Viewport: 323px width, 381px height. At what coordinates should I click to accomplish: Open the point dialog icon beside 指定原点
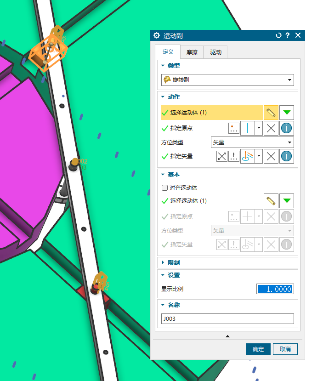[x=234, y=129]
